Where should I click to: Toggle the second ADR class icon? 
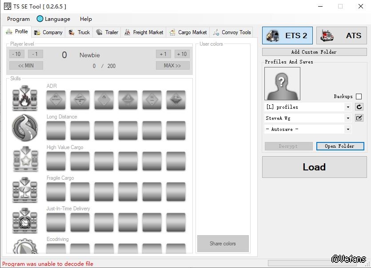80,100
